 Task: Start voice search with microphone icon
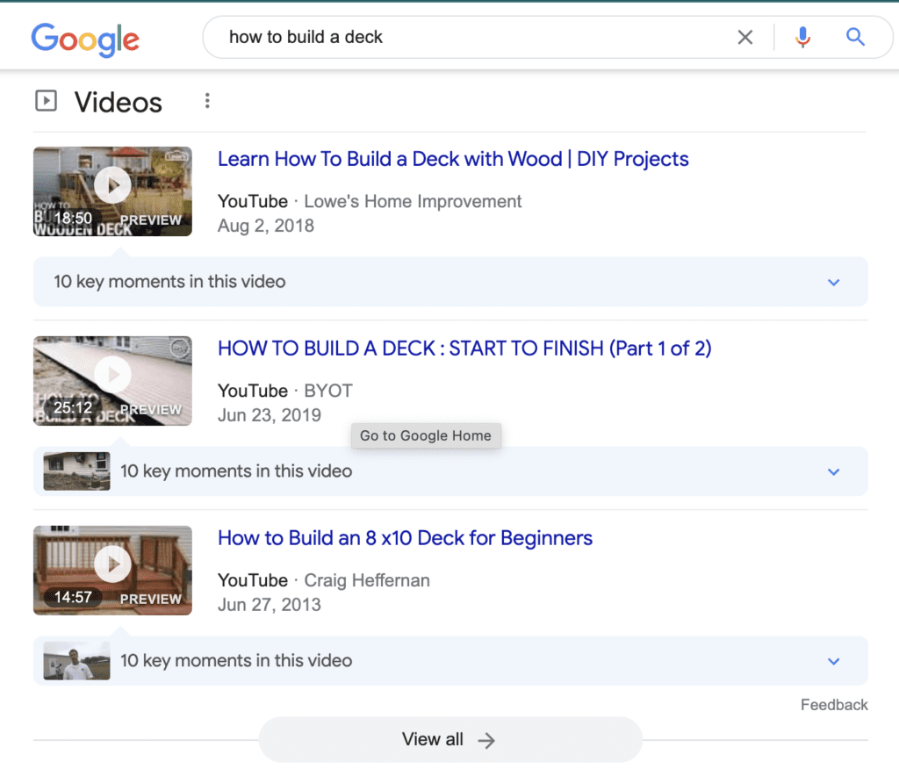[x=802, y=38]
